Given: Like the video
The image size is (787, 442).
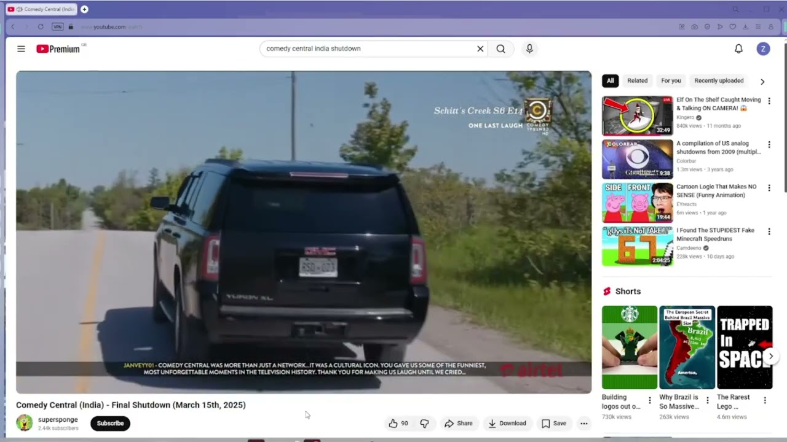Looking at the screenshot, I should [x=398, y=423].
